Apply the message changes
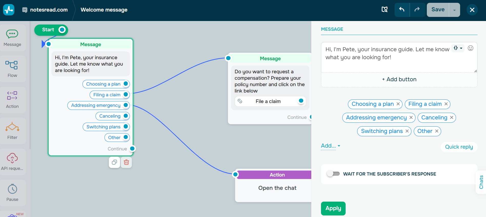This screenshot has width=486, height=217. (333, 208)
